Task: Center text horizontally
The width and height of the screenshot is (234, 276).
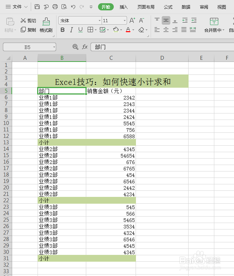Action: pyautogui.click(x=166, y=30)
